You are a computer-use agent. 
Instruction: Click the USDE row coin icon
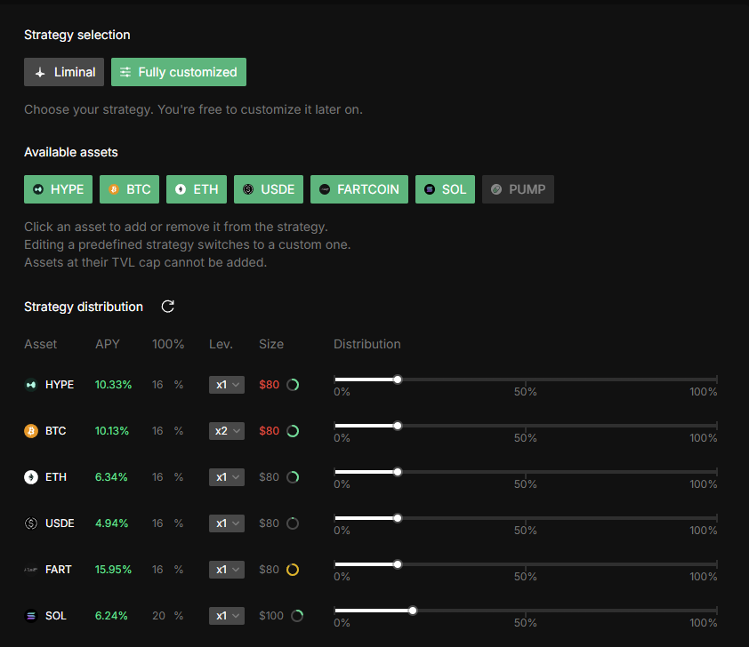[31, 523]
